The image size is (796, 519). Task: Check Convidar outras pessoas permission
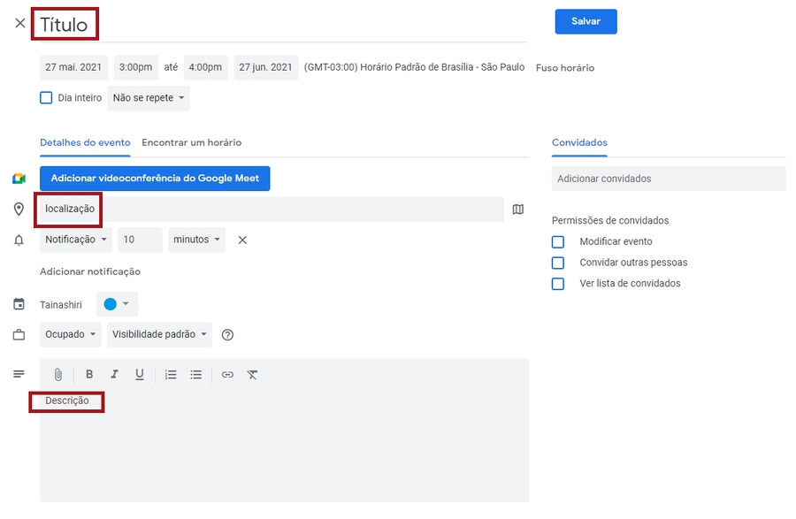click(558, 263)
